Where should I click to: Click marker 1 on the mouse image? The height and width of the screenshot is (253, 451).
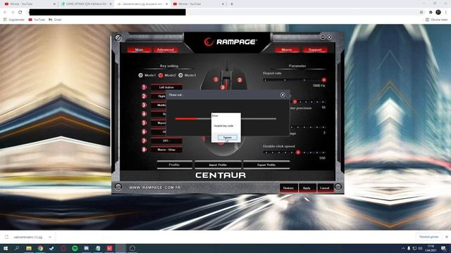(x=216, y=79)
